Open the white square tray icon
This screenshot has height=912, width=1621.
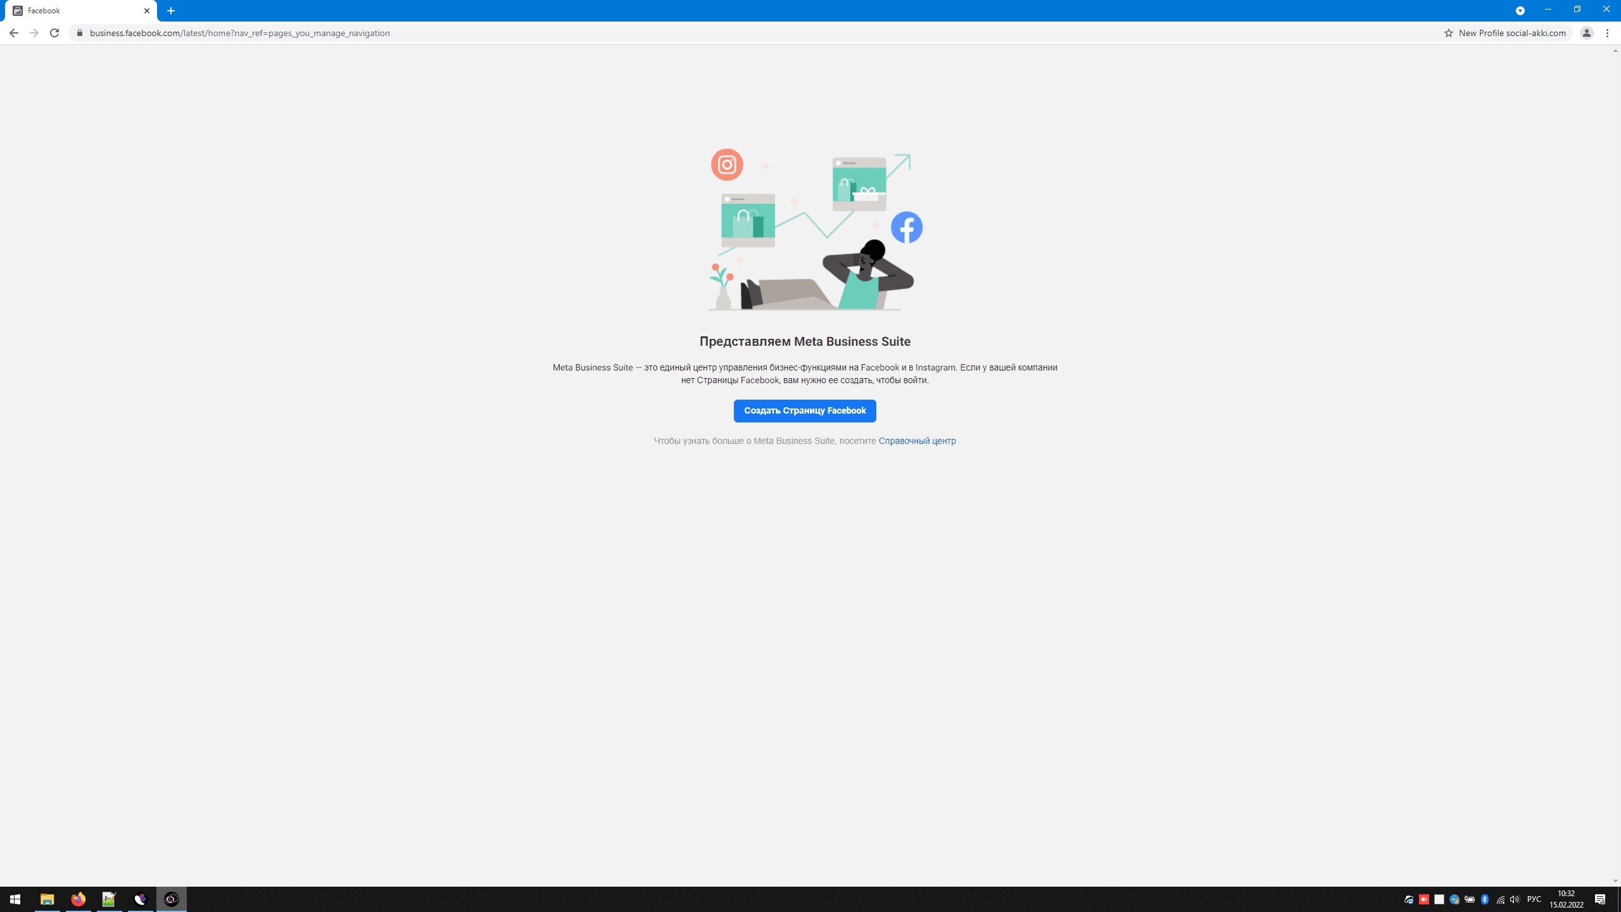point(1439,899)
